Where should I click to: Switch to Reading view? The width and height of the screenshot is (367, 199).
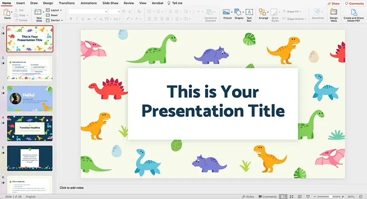point(300,197)
